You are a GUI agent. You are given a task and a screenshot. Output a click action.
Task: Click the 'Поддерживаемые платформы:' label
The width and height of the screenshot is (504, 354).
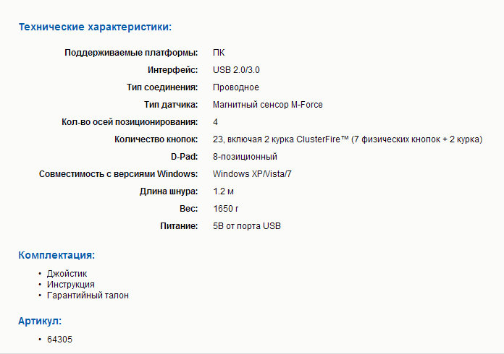(131, 53)
